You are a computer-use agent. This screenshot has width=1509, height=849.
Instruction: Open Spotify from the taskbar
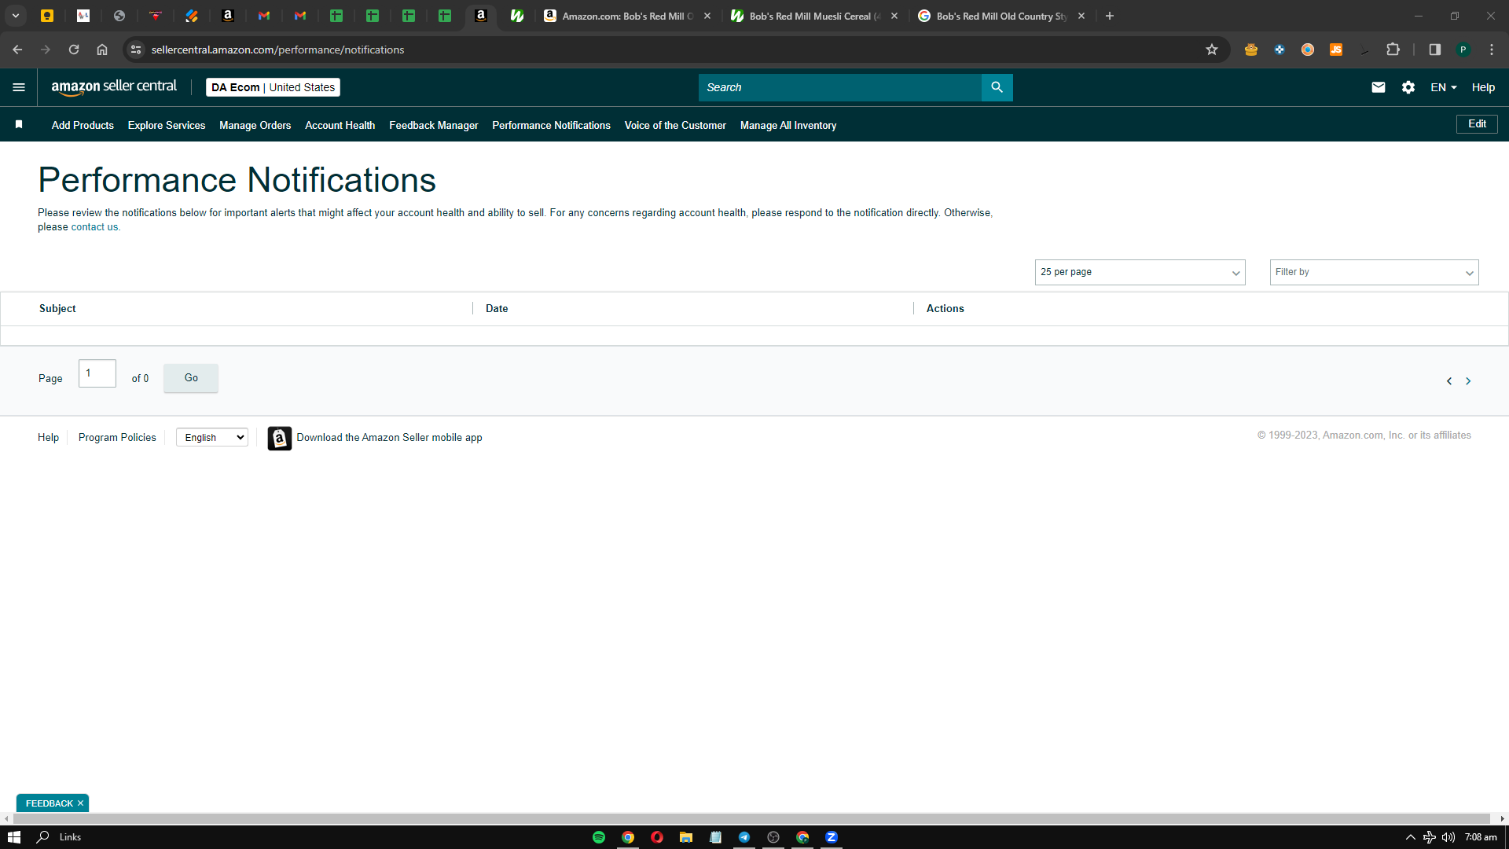[599, 837]
